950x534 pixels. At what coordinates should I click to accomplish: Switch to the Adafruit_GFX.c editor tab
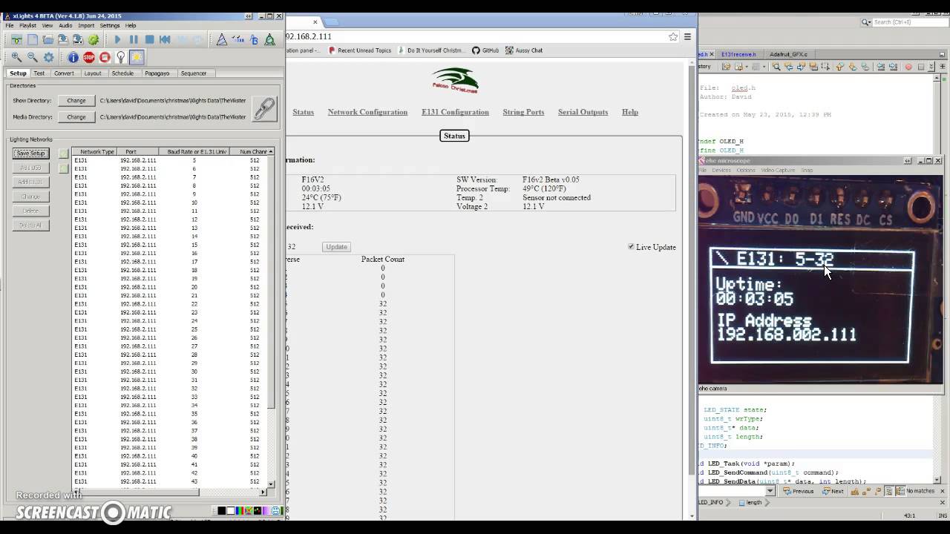[788, 54]
